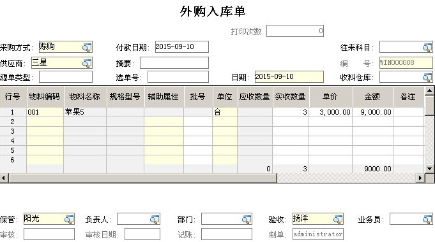
Task: Click the table's scroll down arrow
Action: pyautogui.click(x=429, y=168)
